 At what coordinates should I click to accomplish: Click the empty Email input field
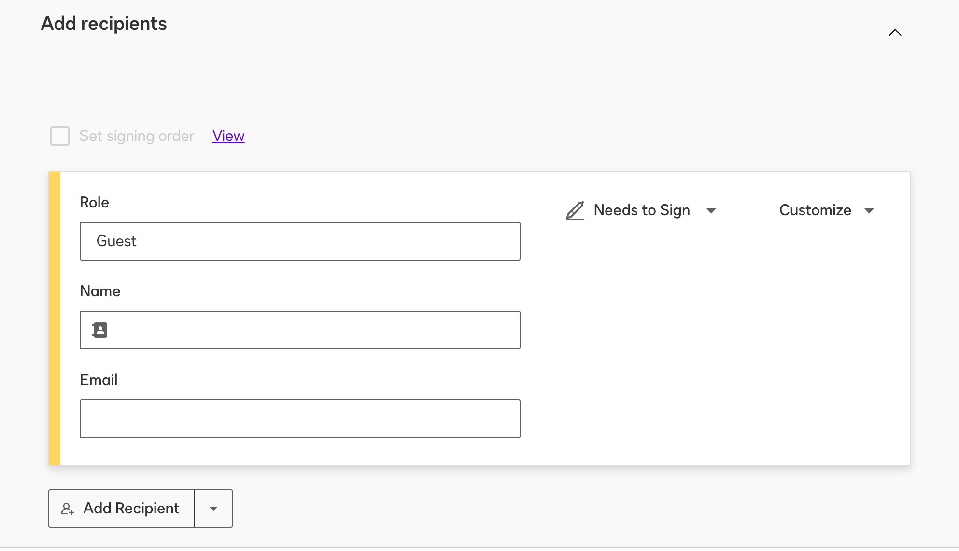[x=299, y=418]
